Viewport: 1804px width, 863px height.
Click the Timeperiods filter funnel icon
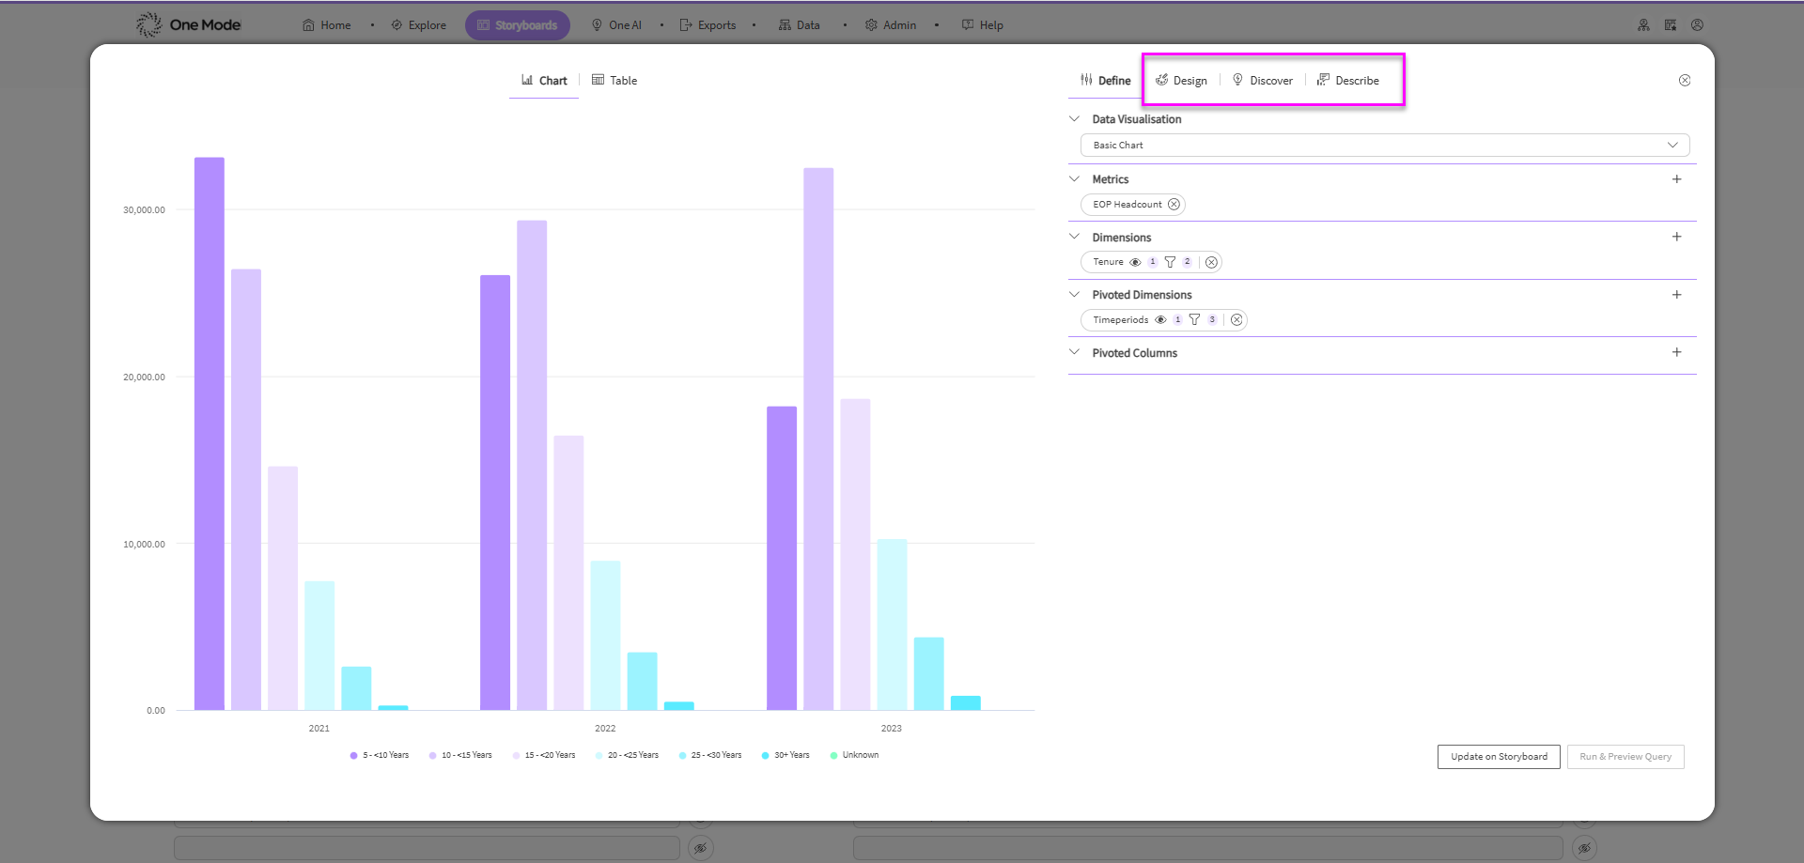[1194, 320]
